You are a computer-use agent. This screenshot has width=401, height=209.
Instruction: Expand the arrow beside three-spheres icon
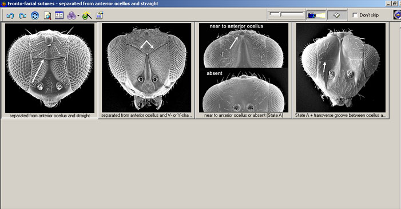[x=78, y=16]
